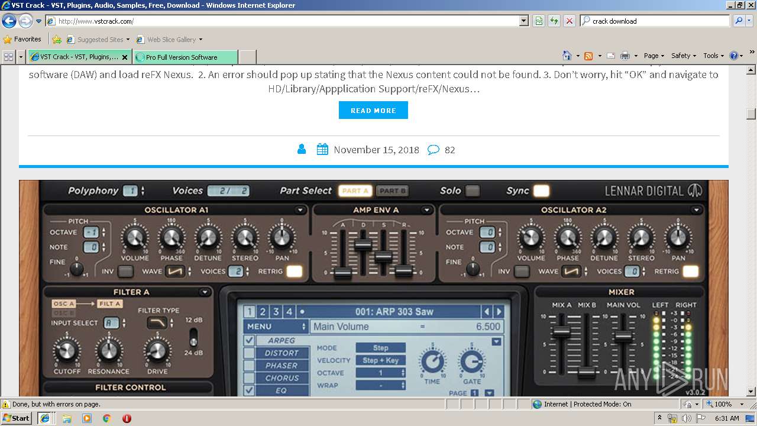Toggle the ARPEG checkbox in synth
This screenshot has height=426, width=757.
pyautogui.click(x=249, y=340)
